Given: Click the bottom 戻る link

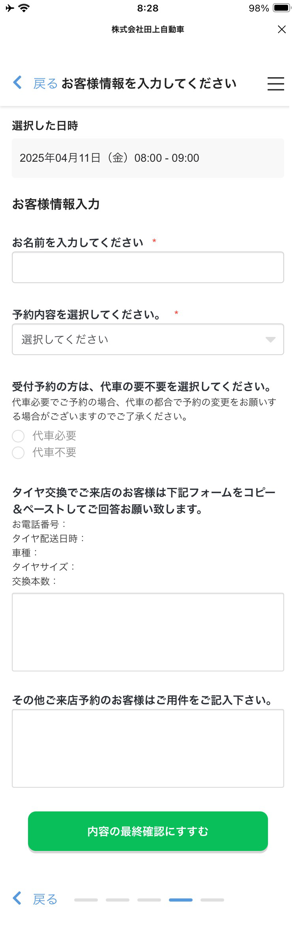Looking at the screenshot, I should tap(45, 899).
